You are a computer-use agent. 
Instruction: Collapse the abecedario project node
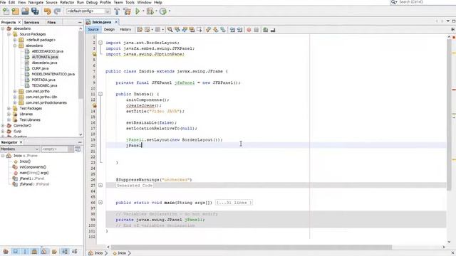[x=3, y=28]
